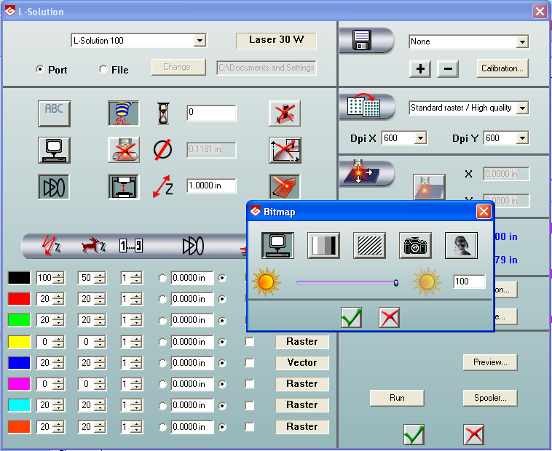Select the Port radio button
Viewport: 552px width, 451px height.
[x=40, y=70]
